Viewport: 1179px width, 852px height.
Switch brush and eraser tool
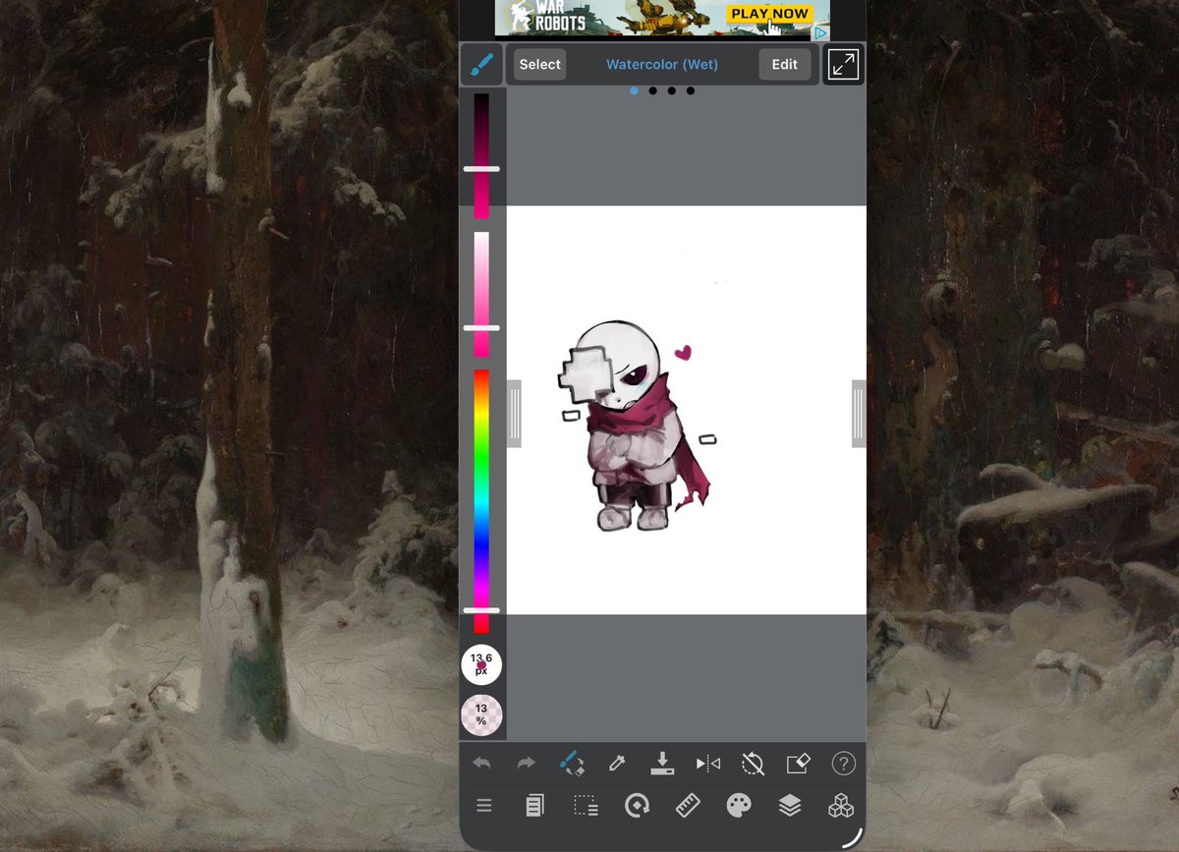[x=571, y=764]
